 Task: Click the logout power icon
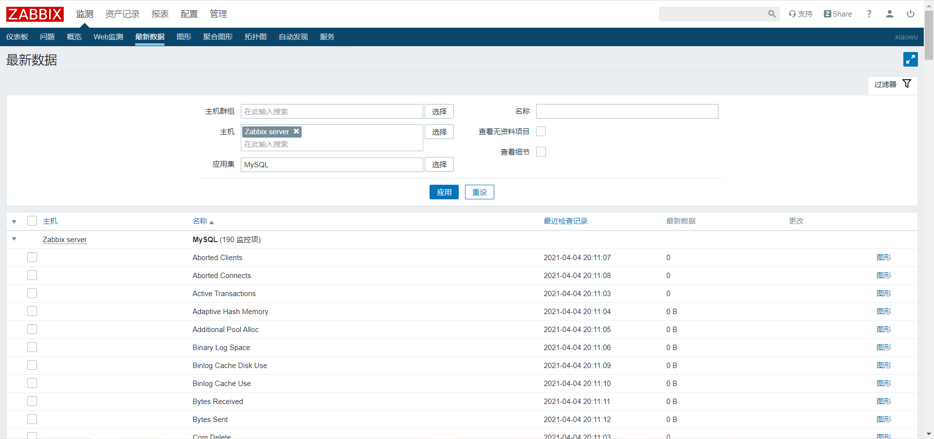[x=911, y=14]
